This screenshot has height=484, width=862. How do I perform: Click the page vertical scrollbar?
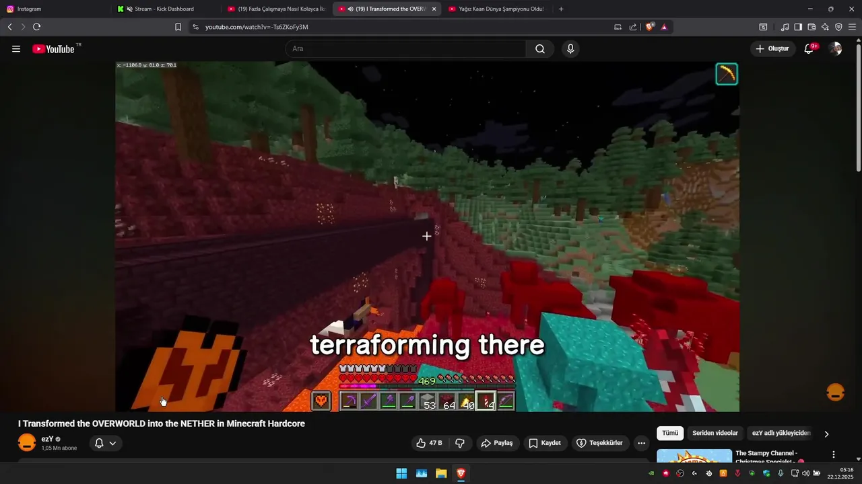[858, 108]
